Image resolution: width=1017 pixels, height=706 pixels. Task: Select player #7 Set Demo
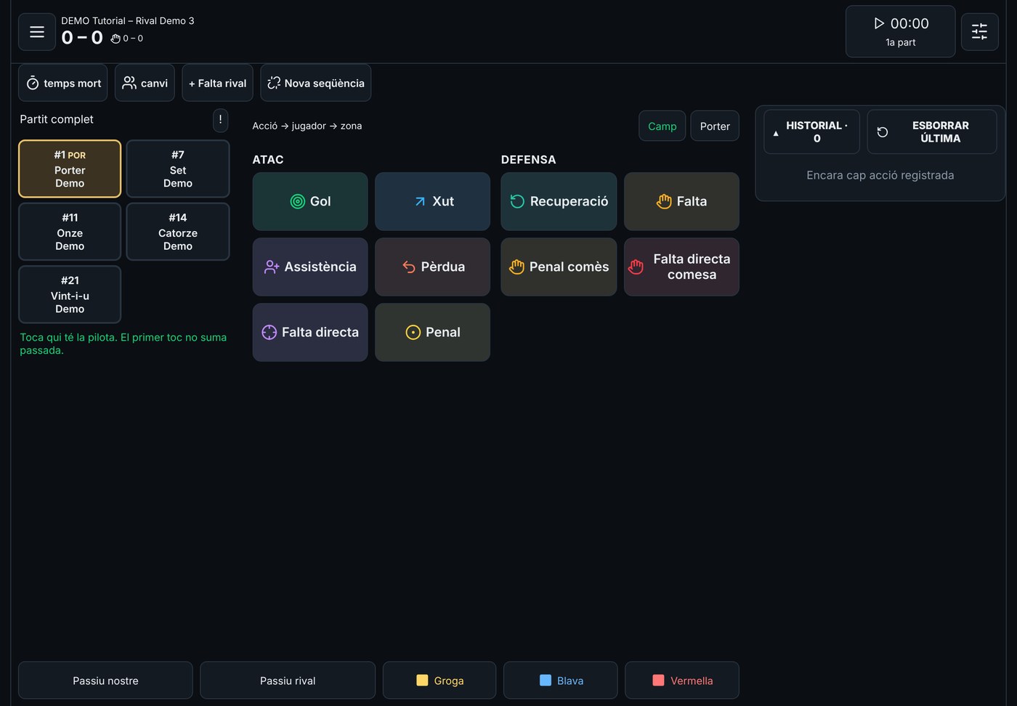coord(178,169)
